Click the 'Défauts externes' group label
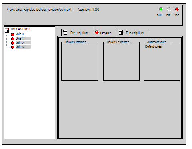The width and height of the screenshot is (192, 149). pos(118,42)
